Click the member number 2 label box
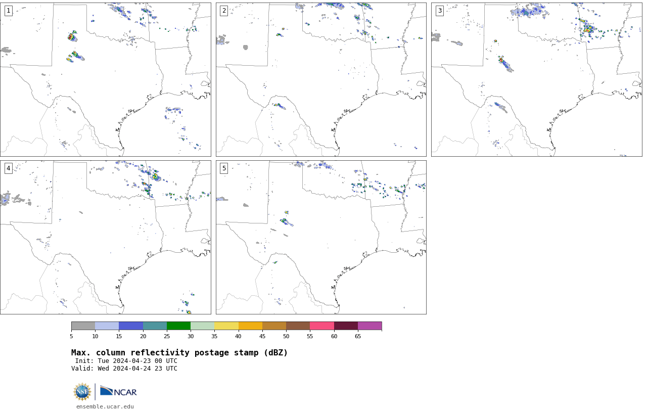The image size is (647, 412). (224, 11)
